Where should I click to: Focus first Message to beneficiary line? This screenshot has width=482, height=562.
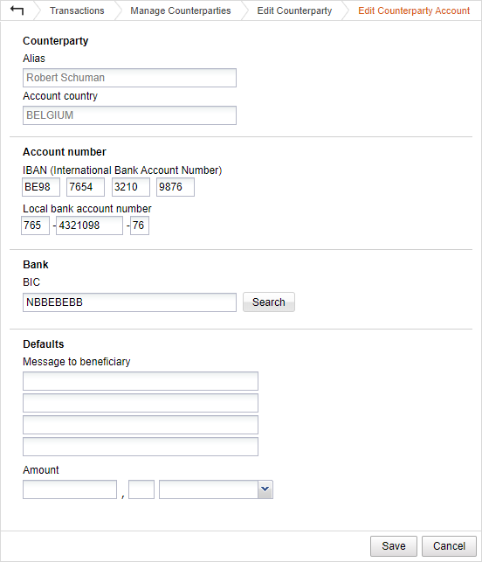(141, 381)
